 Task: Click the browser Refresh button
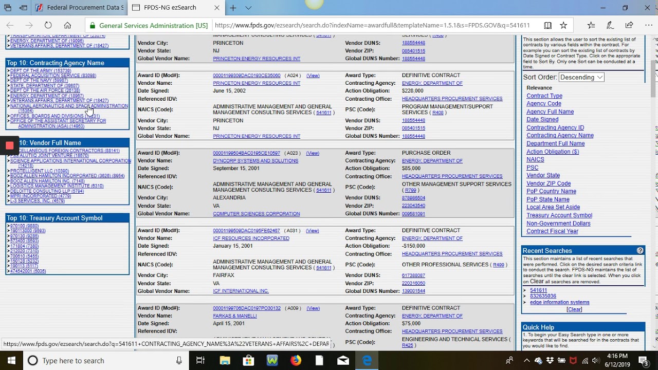[x=48, y=25]
